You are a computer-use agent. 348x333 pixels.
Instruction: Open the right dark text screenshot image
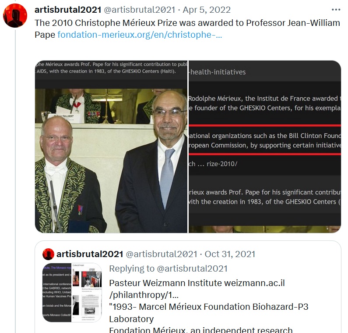(x=265, y=147)
